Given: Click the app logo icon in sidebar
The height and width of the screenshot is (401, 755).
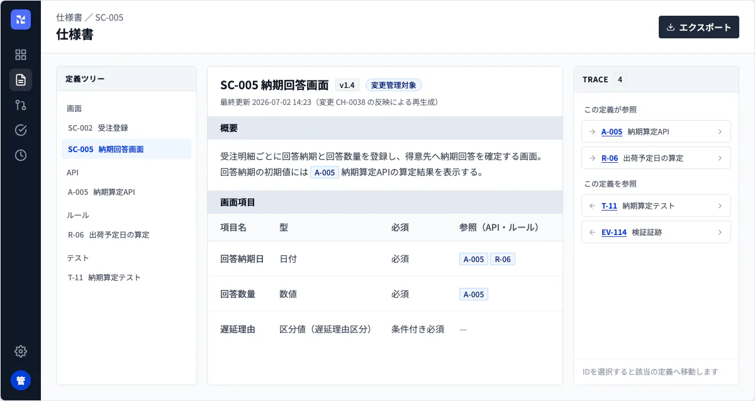Looking at the screenshot, I should pyautogui.click(x=21, y=19).
